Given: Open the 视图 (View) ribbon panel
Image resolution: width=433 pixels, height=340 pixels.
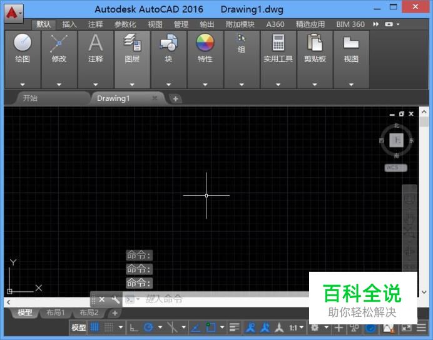Looking at the screenshot, I should (351, 59).
